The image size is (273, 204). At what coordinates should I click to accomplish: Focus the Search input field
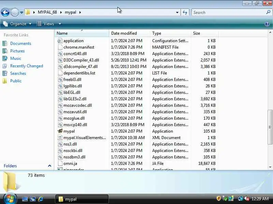click(x=229, y=13)
